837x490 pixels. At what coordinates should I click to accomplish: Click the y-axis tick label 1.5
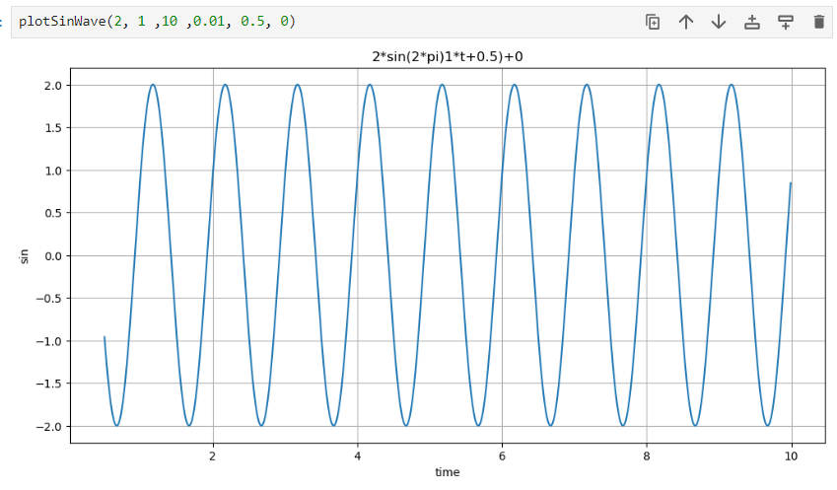(53, 128)
